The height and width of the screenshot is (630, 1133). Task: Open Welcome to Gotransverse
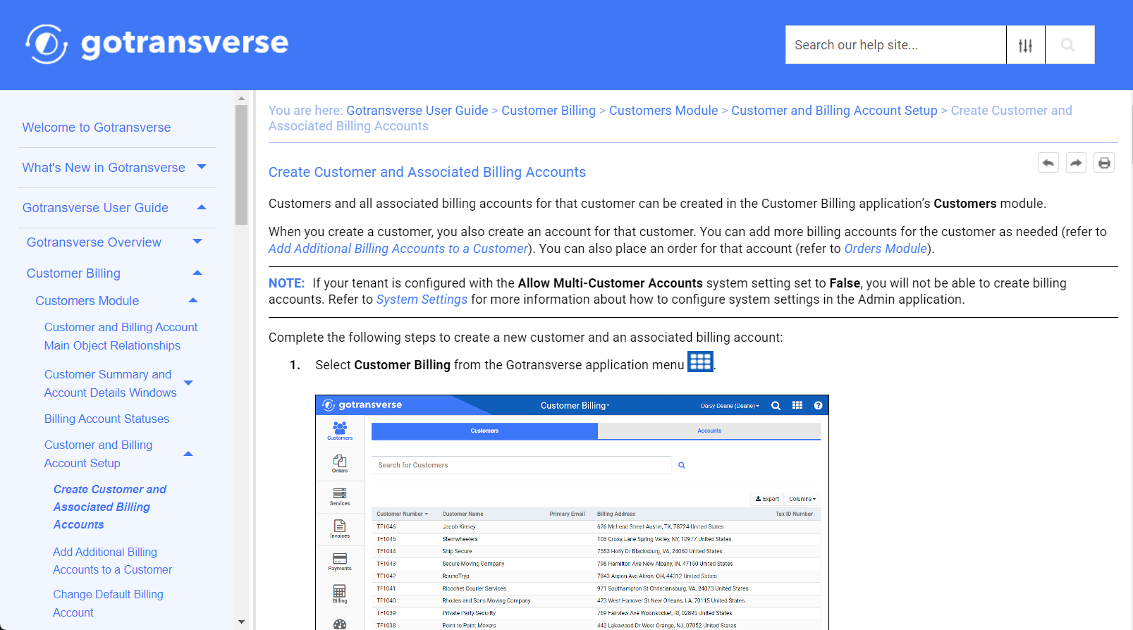(97, 128)
